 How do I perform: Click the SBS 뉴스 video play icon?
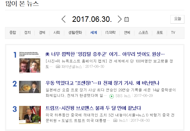tap(112, 96)
